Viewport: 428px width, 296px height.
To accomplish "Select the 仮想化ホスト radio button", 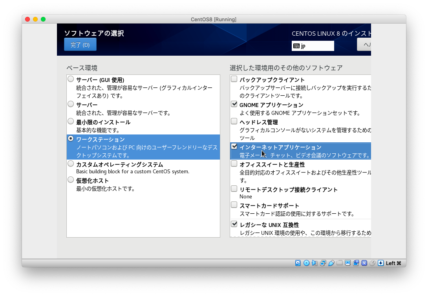I will pyautogui.click(x=71, y=180).
